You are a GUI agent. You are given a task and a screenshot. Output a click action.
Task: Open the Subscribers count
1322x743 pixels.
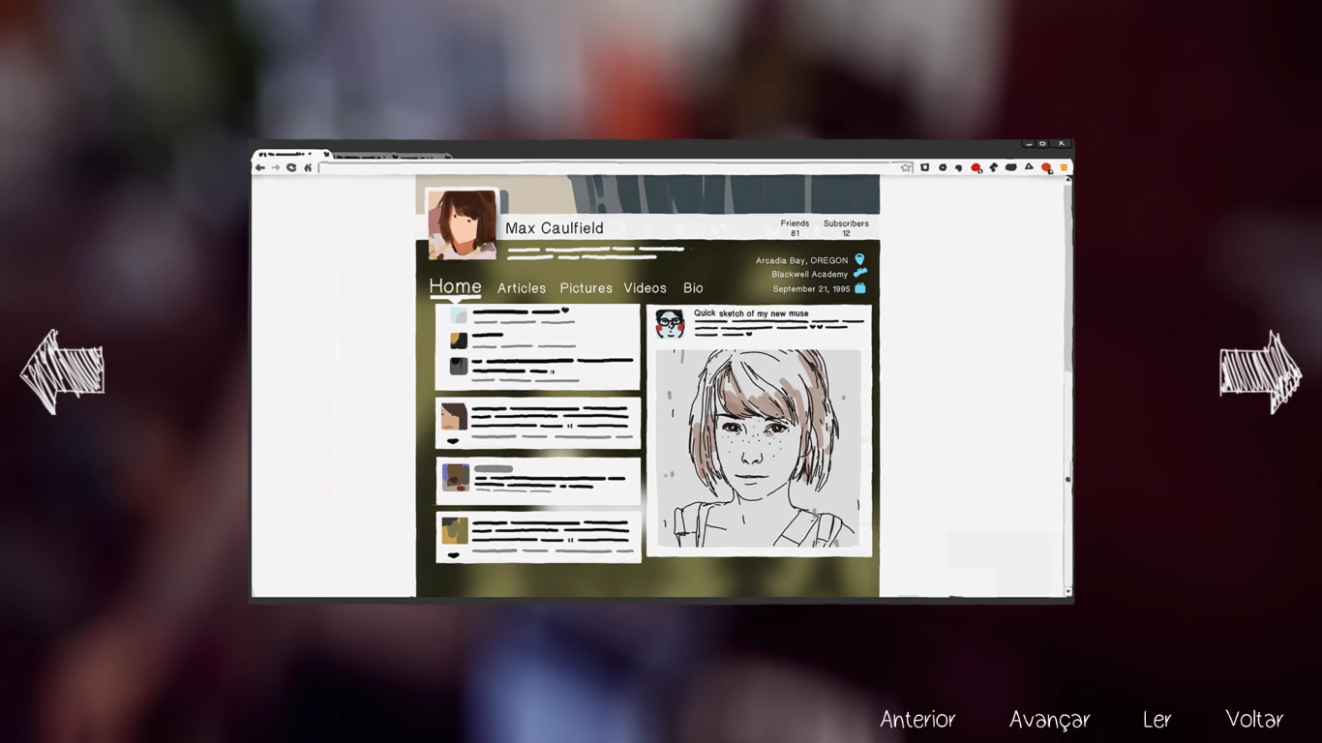coord(846,228)
